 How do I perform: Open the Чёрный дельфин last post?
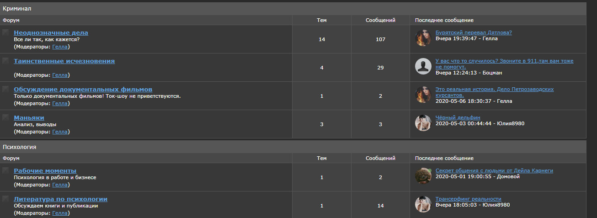tap(458, 117)
